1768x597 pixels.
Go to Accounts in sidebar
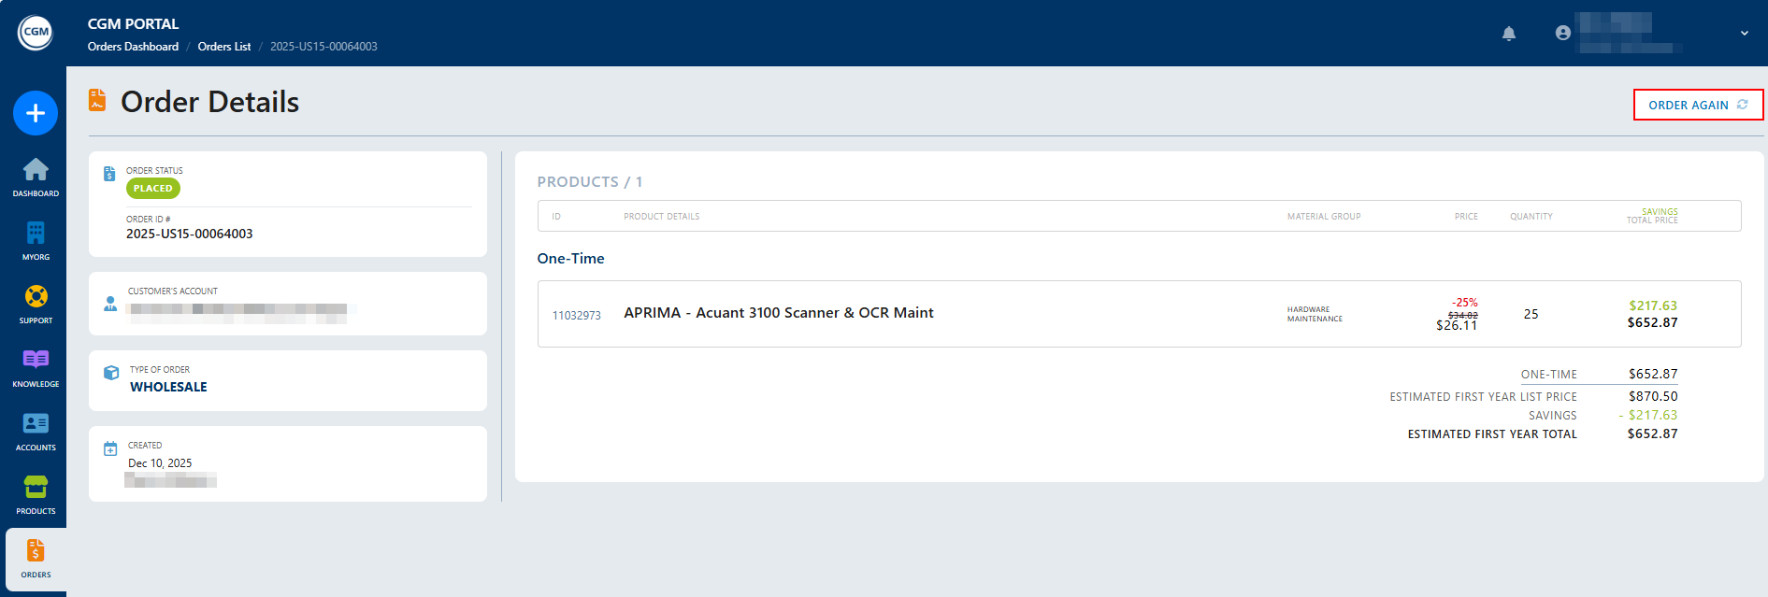(36, 431)
